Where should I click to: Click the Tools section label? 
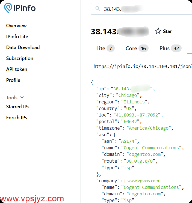click(12, 98)
